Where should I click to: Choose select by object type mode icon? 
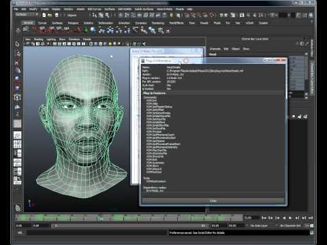coord(101,15)
